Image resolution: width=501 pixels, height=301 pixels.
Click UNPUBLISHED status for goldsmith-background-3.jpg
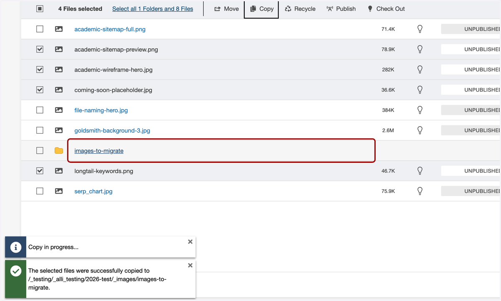pyautogui.click(x=471, y=130)
